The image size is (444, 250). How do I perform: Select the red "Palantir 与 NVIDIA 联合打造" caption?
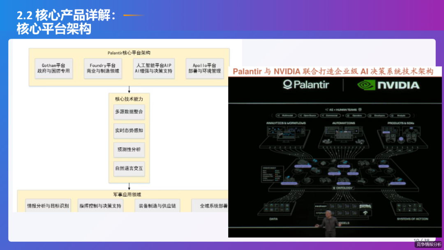point(333,72)
